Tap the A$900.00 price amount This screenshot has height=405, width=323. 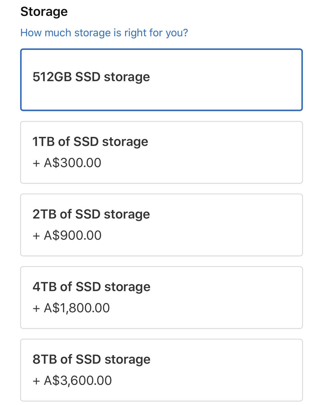(x=73, y=235)
